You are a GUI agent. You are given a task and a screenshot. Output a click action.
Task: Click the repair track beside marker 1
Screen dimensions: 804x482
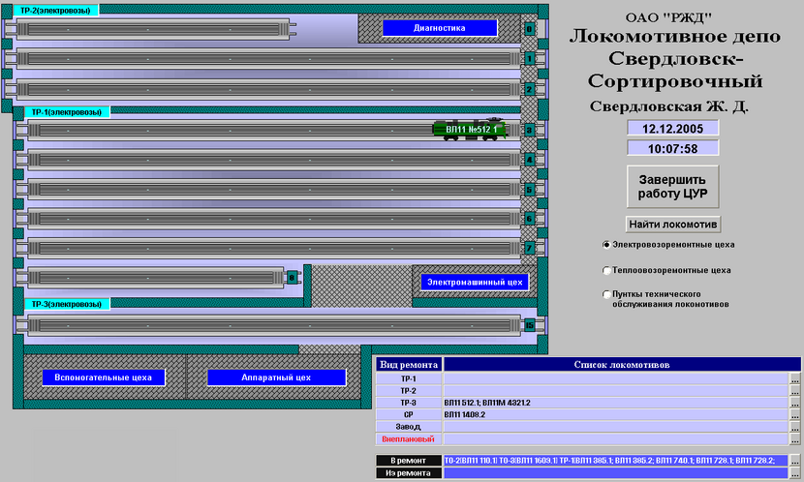click(x=268, y=59)
